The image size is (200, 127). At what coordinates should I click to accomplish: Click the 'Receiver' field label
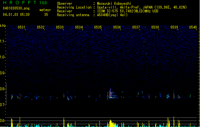click(65, 11)
